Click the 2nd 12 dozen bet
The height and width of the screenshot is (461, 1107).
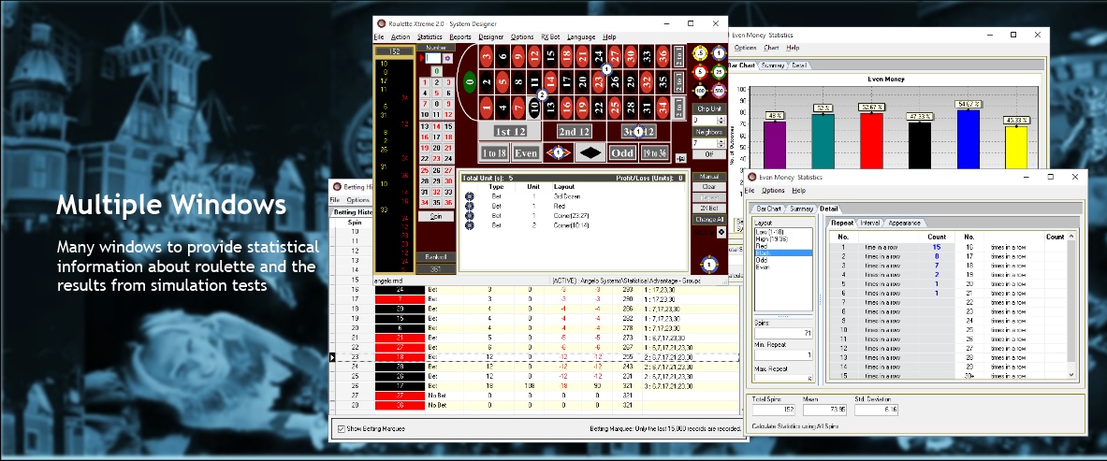point(574,131)
